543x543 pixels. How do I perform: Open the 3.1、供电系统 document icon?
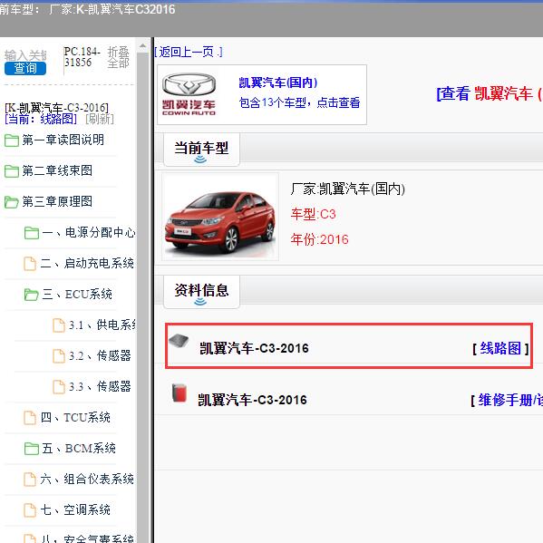tap(59, 325)
